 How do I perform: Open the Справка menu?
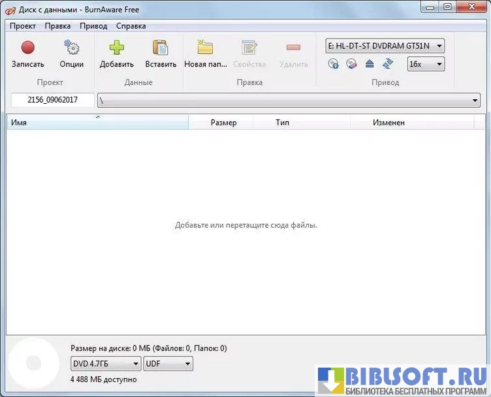pyautogui.click(x=131, y=26)
